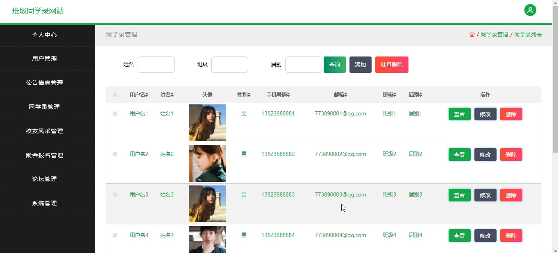Click 修改 for 用户名4 row
This screenshot has height=253, width=558.
pos(485,236)
